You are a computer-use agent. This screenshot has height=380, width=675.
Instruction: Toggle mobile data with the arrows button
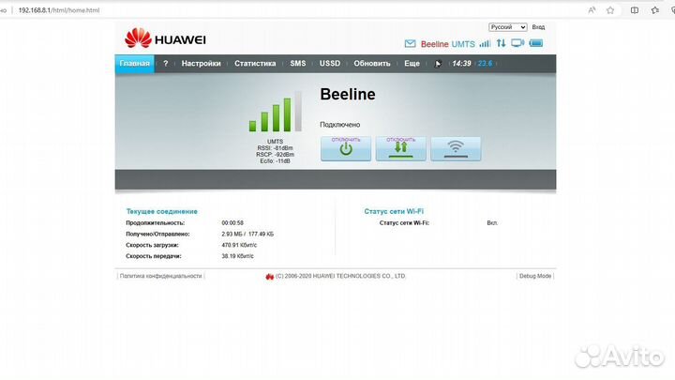coord(401,149)
